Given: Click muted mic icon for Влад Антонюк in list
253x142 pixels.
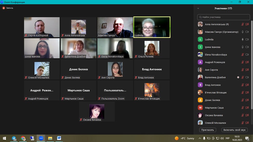Looking at the screenshot, I should click(243, 85).
